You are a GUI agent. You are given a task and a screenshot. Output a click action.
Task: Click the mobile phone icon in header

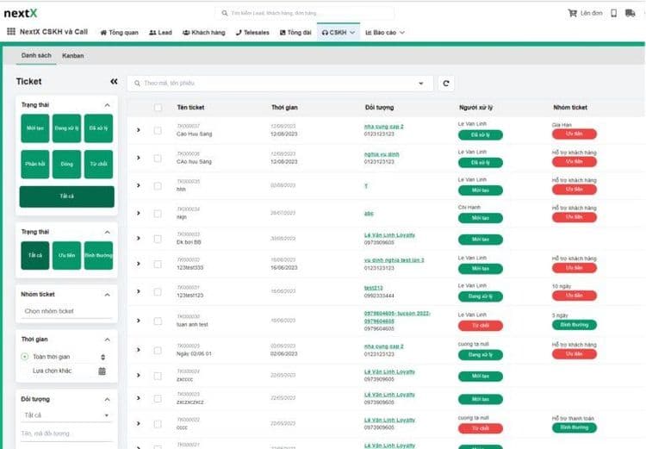tap(614, 13)
